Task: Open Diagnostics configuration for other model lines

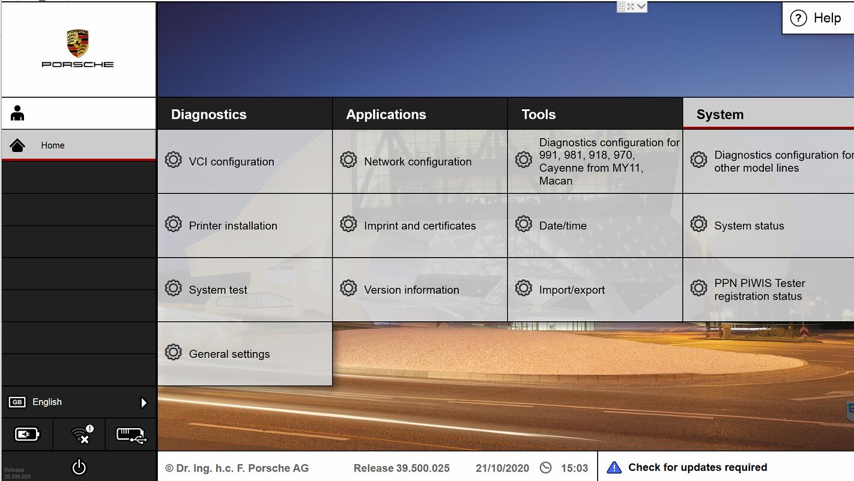Action: tap(769, 162)
